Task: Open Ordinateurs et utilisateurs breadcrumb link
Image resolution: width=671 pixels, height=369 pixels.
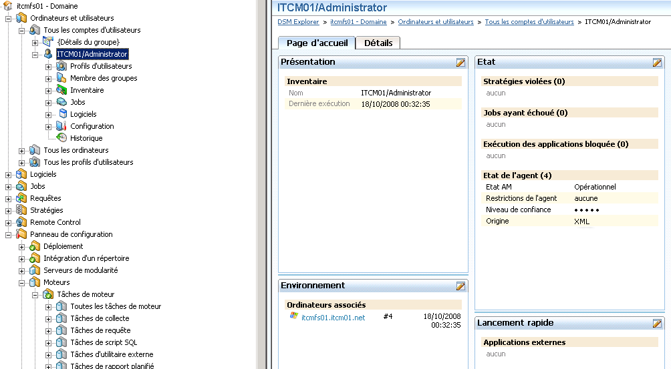Action: [x=436, y=22]
